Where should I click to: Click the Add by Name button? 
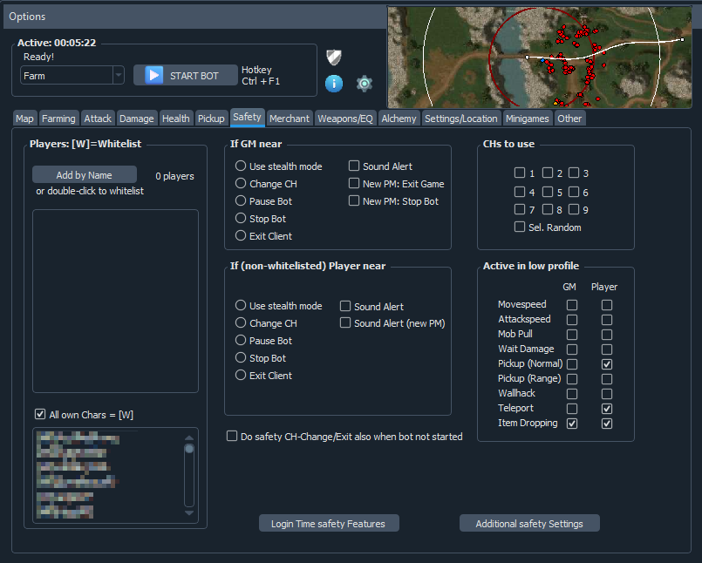pos(85,175)
